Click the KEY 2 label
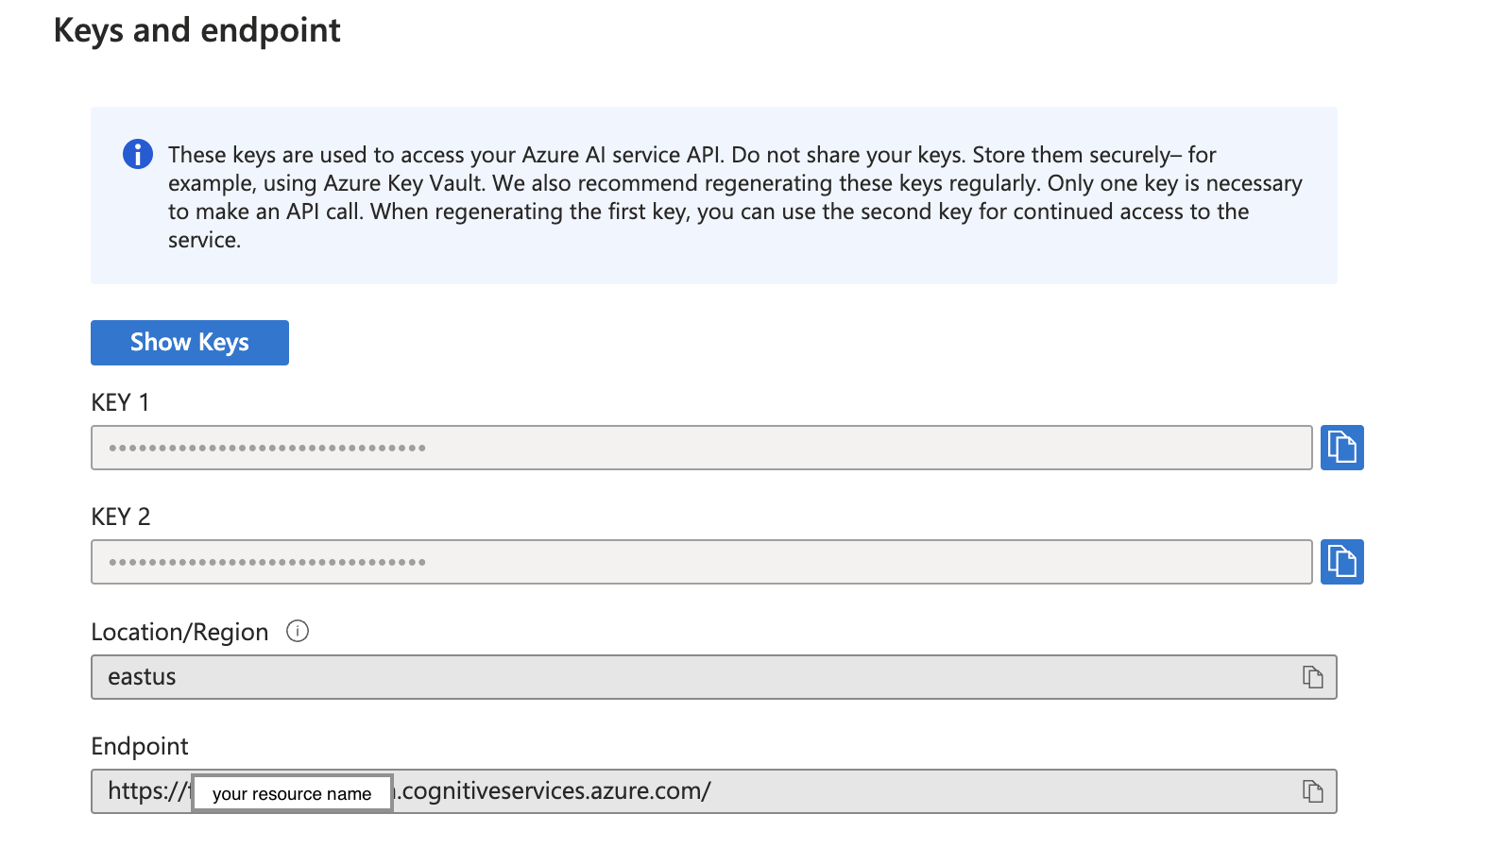The image size is (1502, 865). [120, 517]
